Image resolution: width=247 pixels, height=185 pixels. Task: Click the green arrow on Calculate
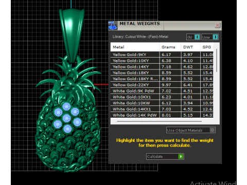click(x=181, y=156)
